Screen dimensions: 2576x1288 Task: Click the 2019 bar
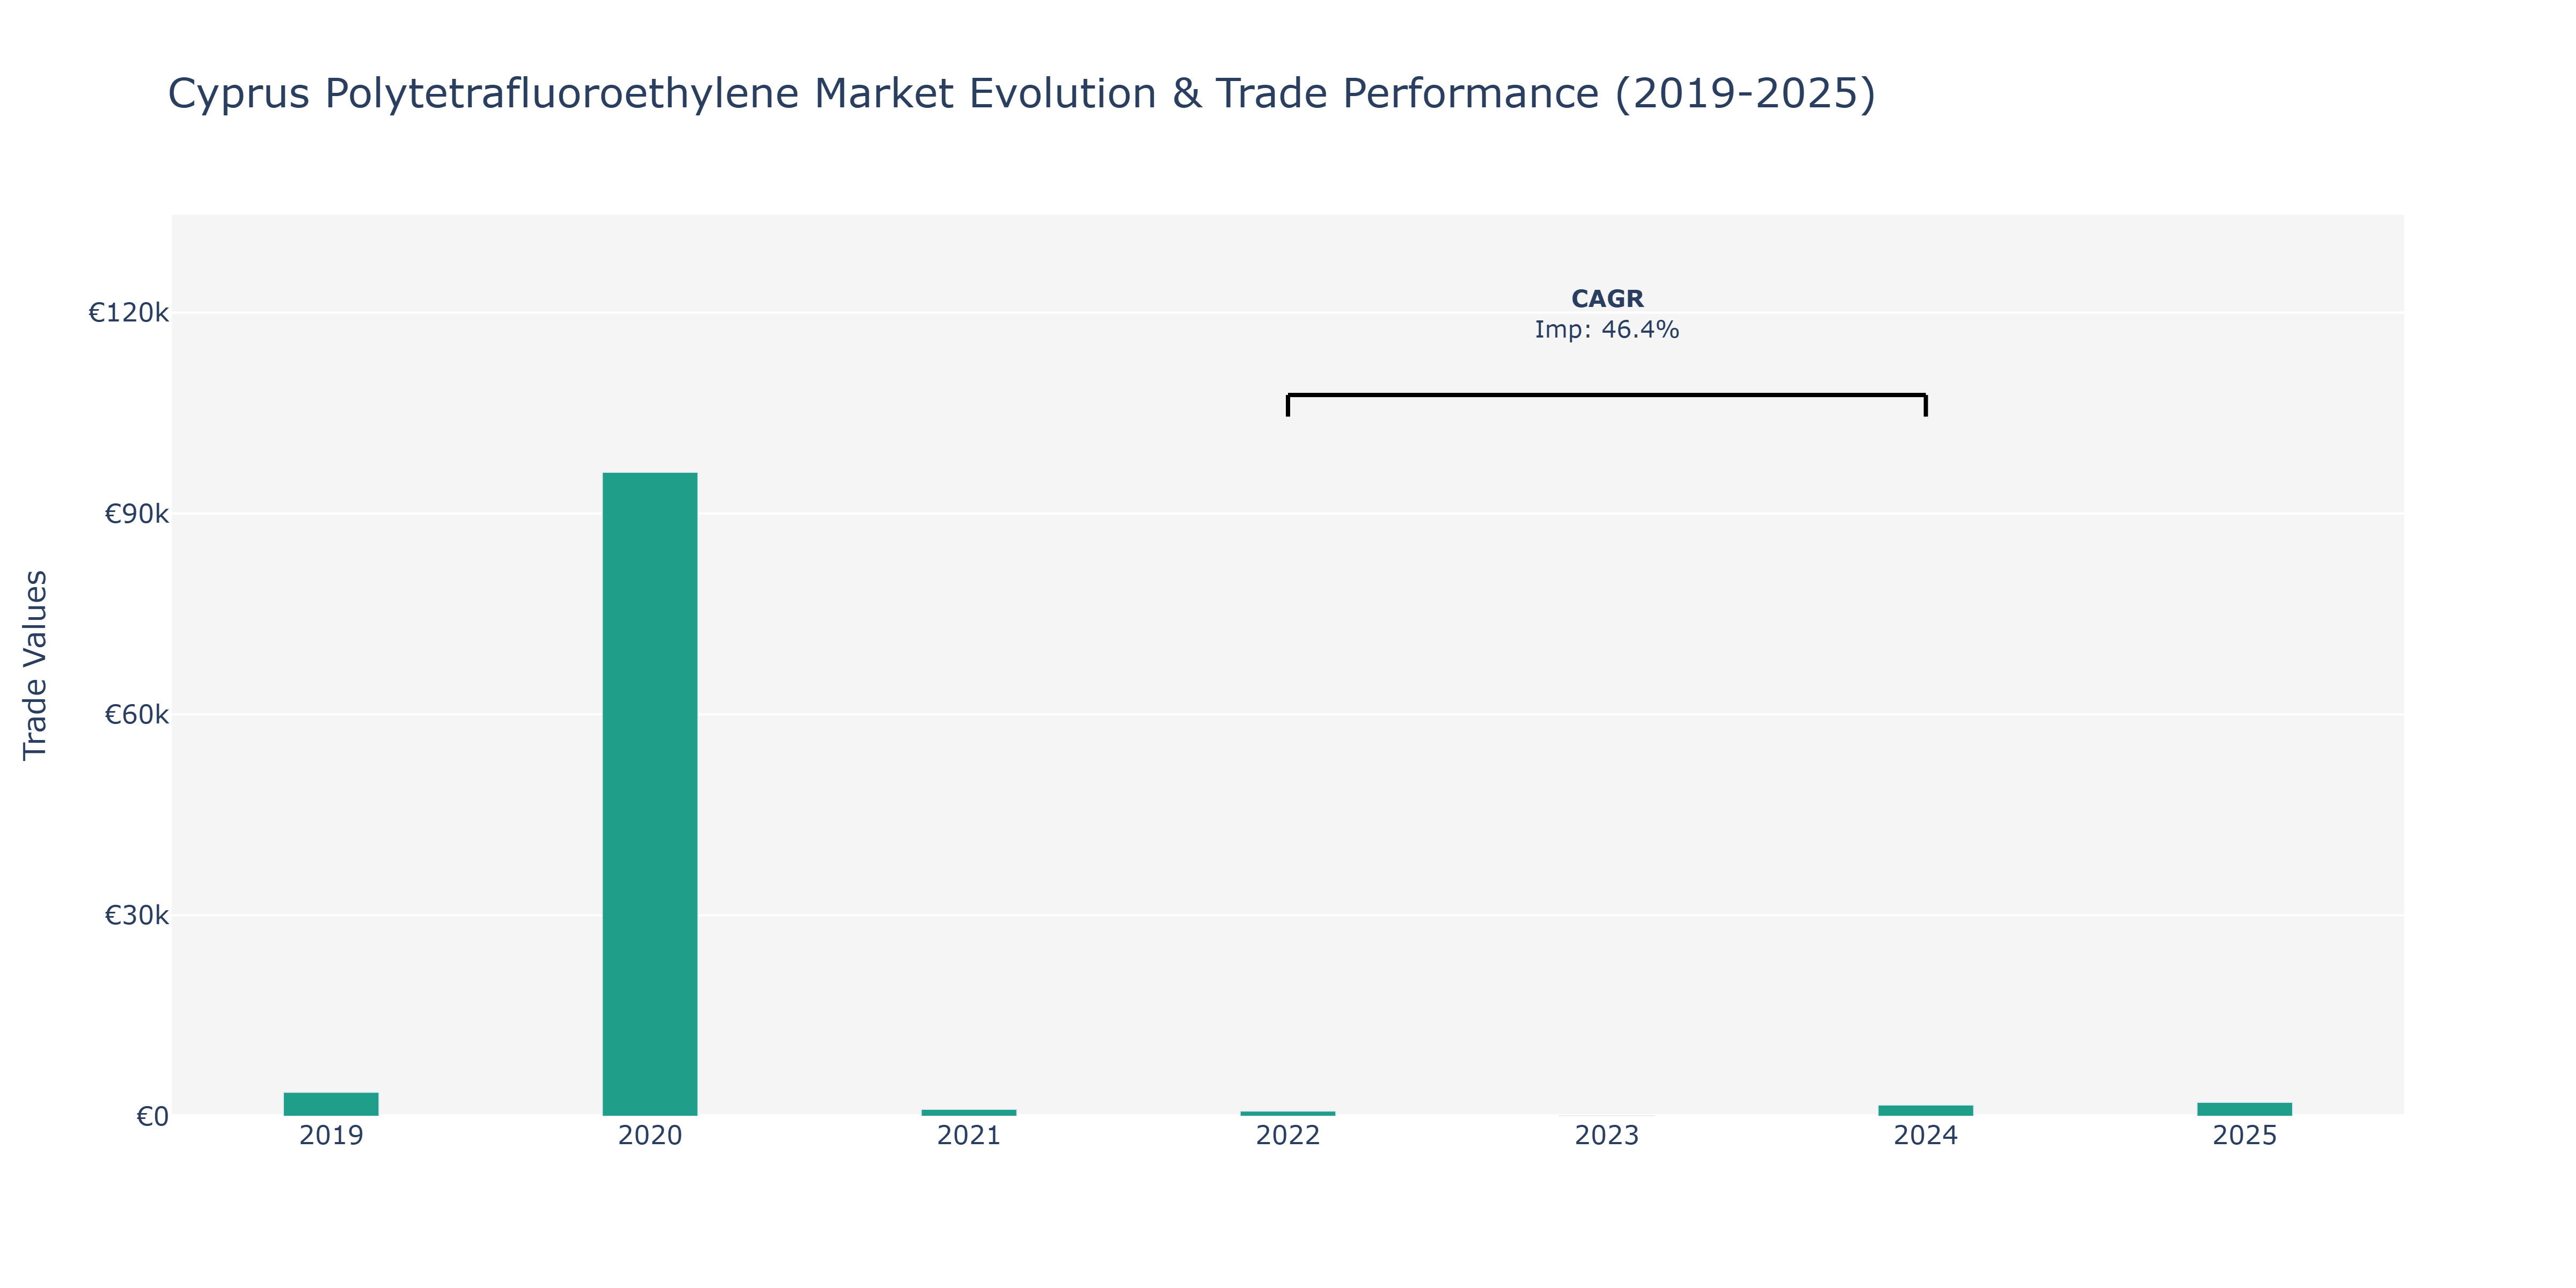(331, 1104)
